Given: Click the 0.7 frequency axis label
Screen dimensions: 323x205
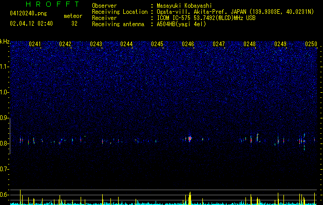Looking at the screenshot, I should [4, 169].
